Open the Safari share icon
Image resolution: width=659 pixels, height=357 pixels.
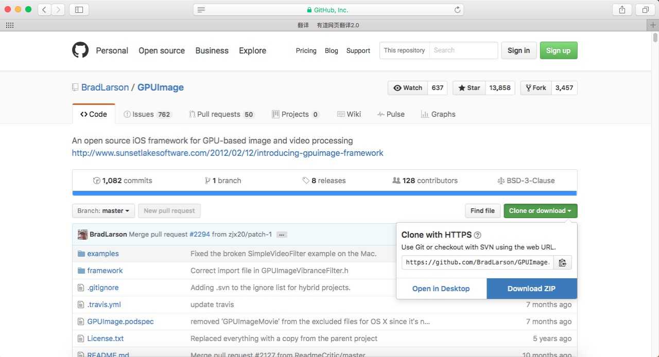click(x=622, y=10)
